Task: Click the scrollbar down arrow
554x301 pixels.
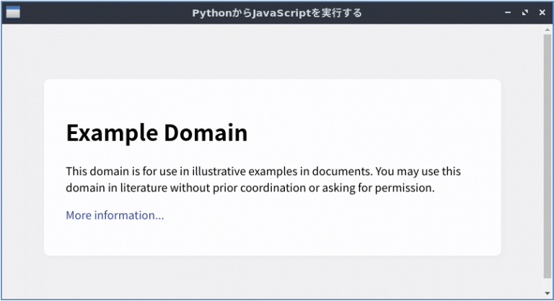Action: tap(548, 293)
